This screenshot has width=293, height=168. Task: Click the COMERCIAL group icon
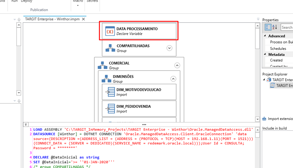[x=102, y=65]
